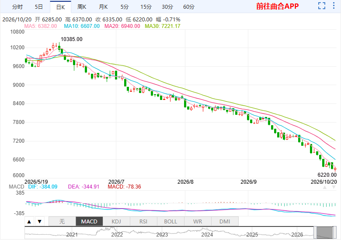Select the DMI indicator button
This screenshot has height=240, width=341.
(x=225, y=222)
